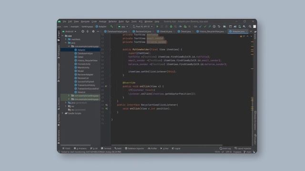
Task: Click the Make Project hammer icon
Action: tap(112, 27)
